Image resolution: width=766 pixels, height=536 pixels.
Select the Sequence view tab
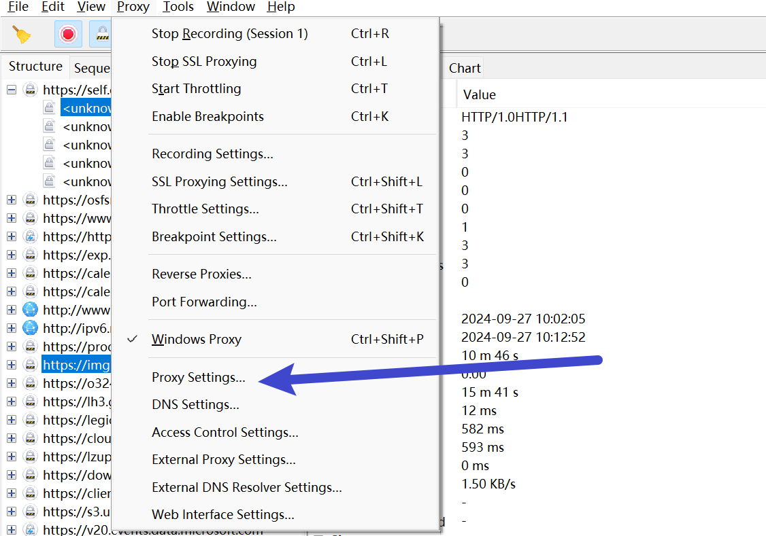tap(92, 69)
